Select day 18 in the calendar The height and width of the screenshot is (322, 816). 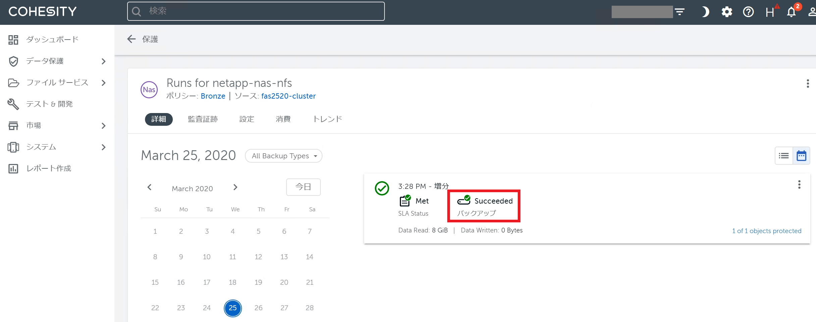click(x=233, y=282)
